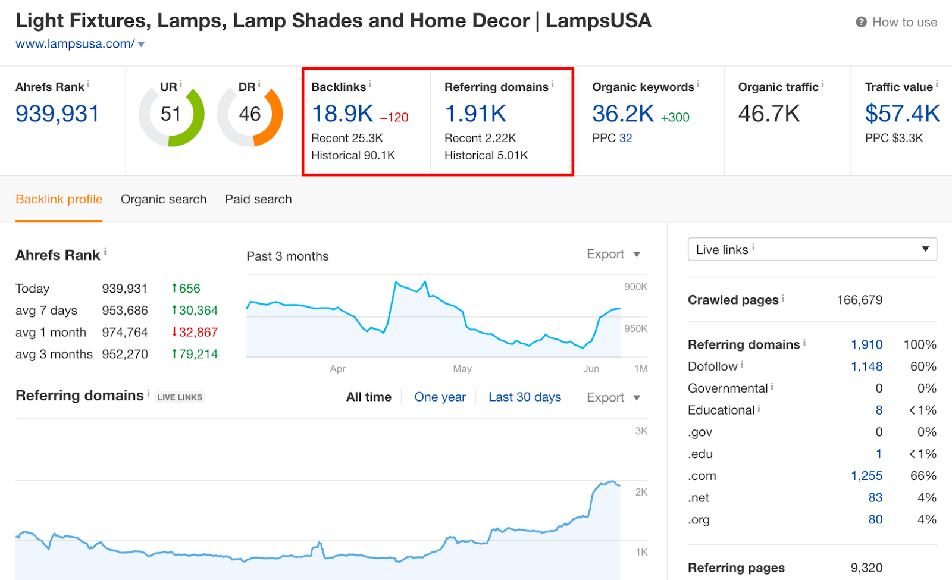This screenshot has width=952, height=580.
Task: Open the dropdown arrow beside www.lampsusa.com/
Action: pos(142,45)
